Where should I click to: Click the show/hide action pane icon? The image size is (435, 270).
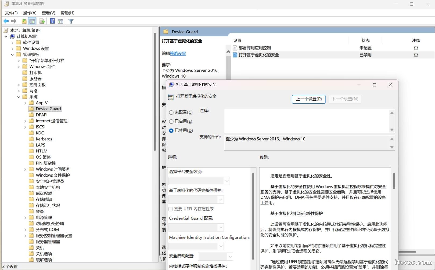click(x=60, y=21)
